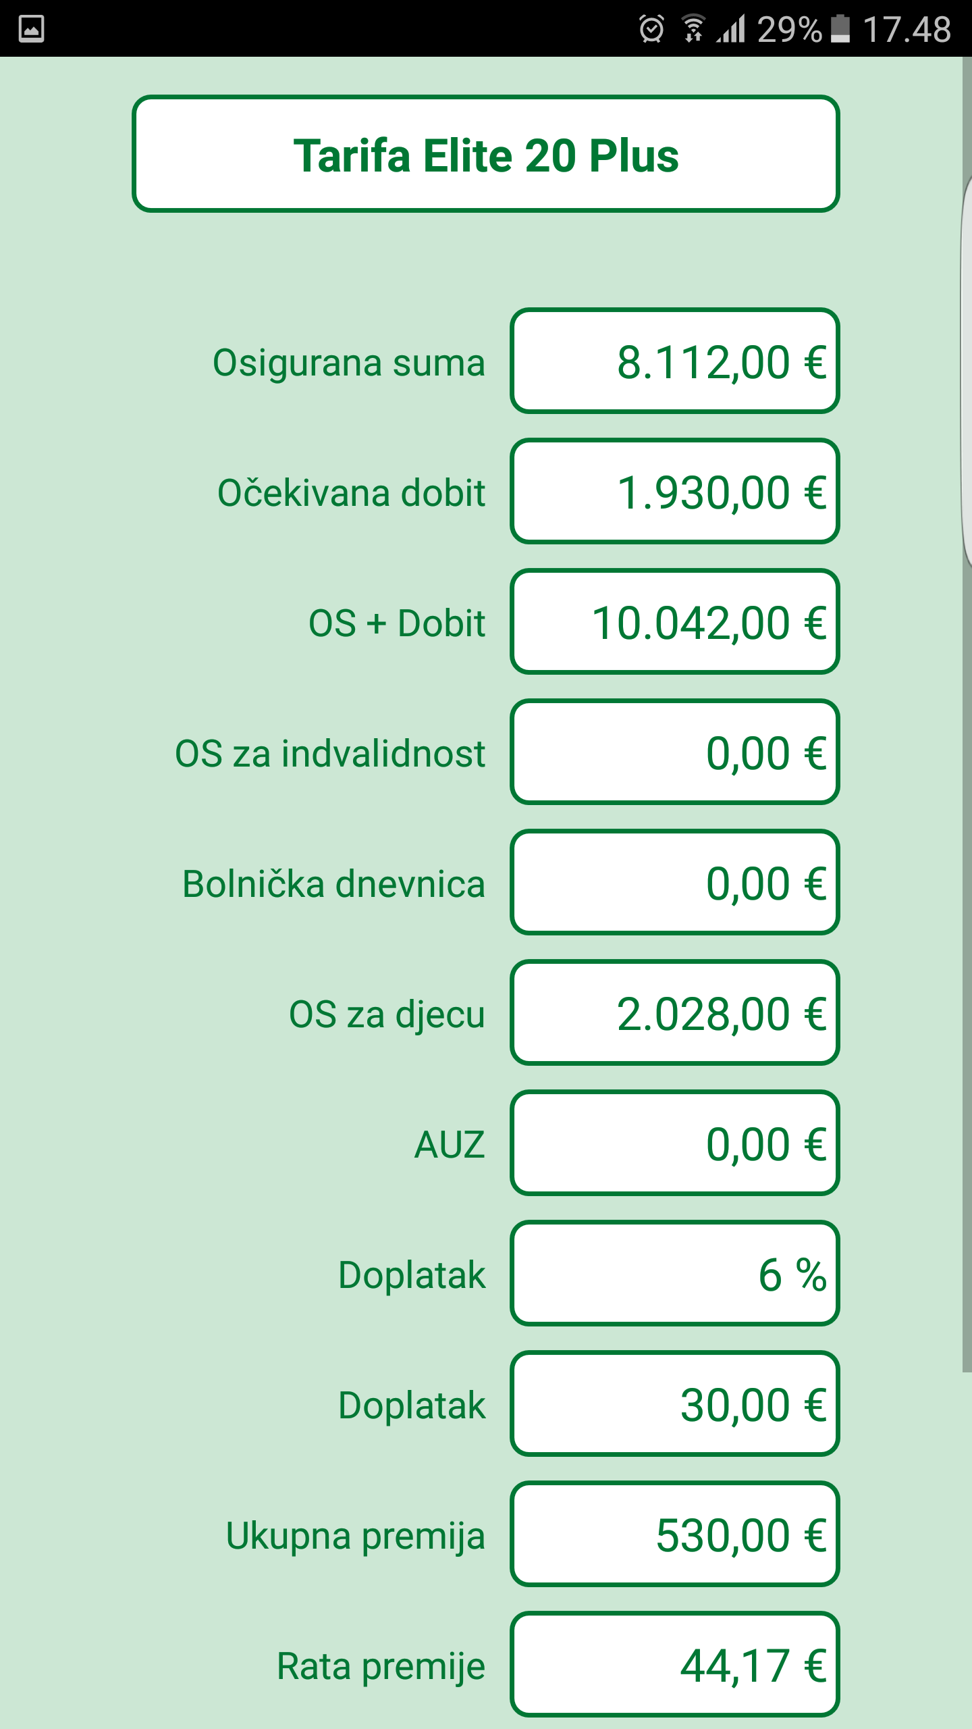Tap the Osigurana suma label text
The image size is (972, 1729).
point(348,363)
